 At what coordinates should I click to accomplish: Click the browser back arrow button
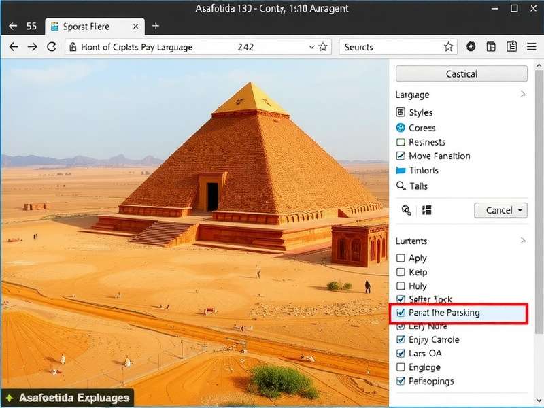[14, 47]
